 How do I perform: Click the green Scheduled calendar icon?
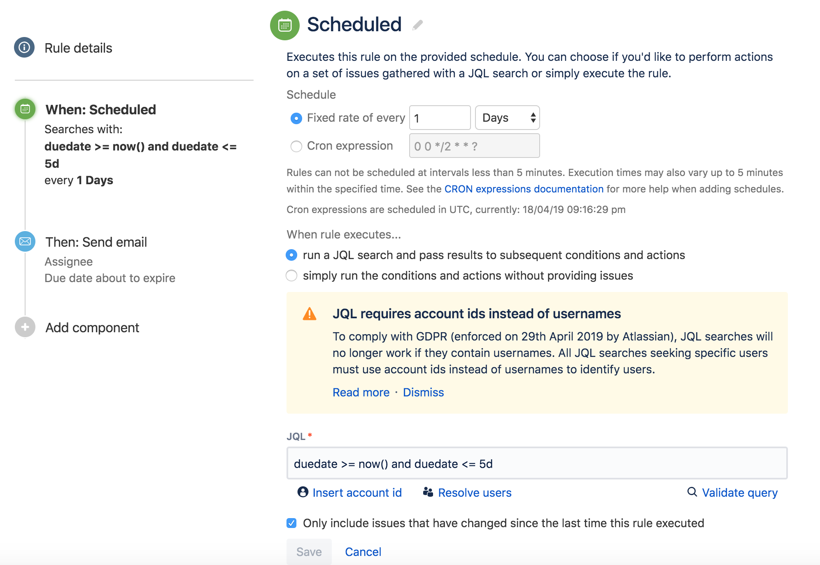(x=285, y=25)
